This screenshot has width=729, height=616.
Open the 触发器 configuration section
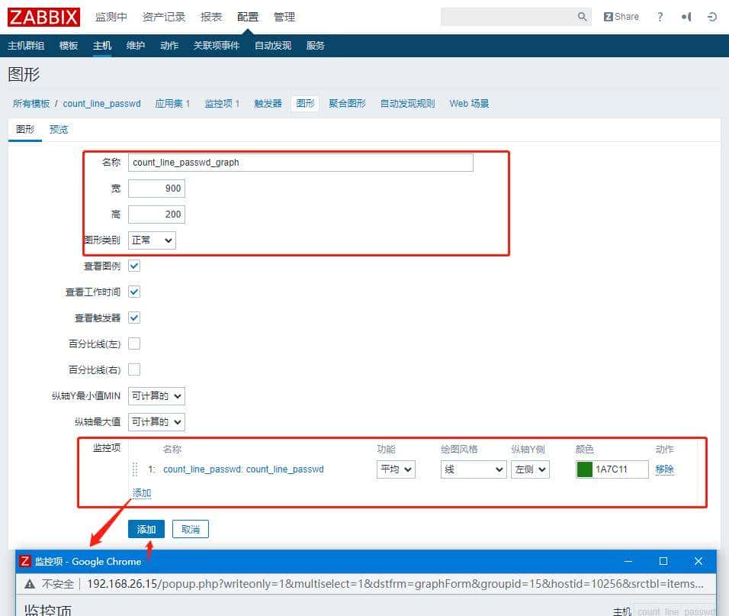pos(268,103)
